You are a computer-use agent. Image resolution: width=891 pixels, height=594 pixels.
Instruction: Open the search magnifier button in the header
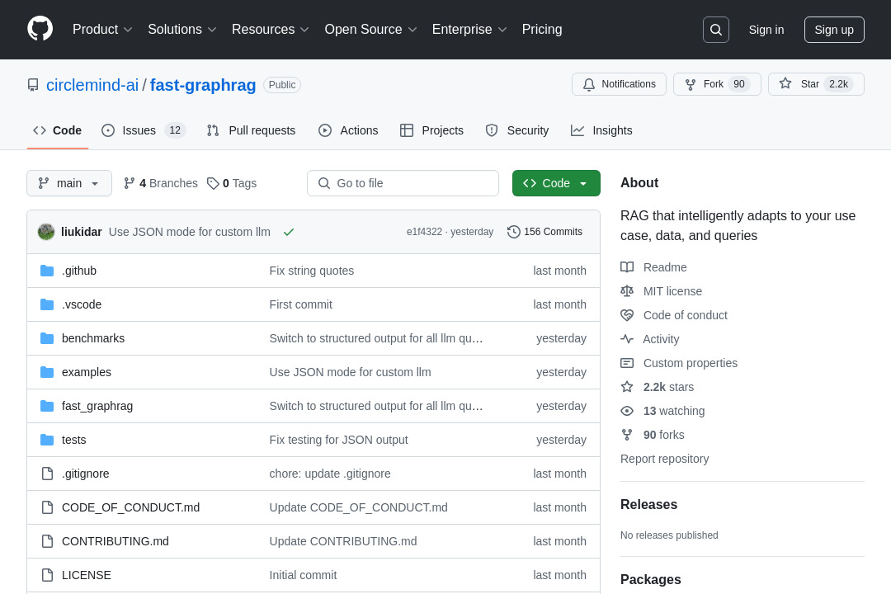tap(715, 30)
